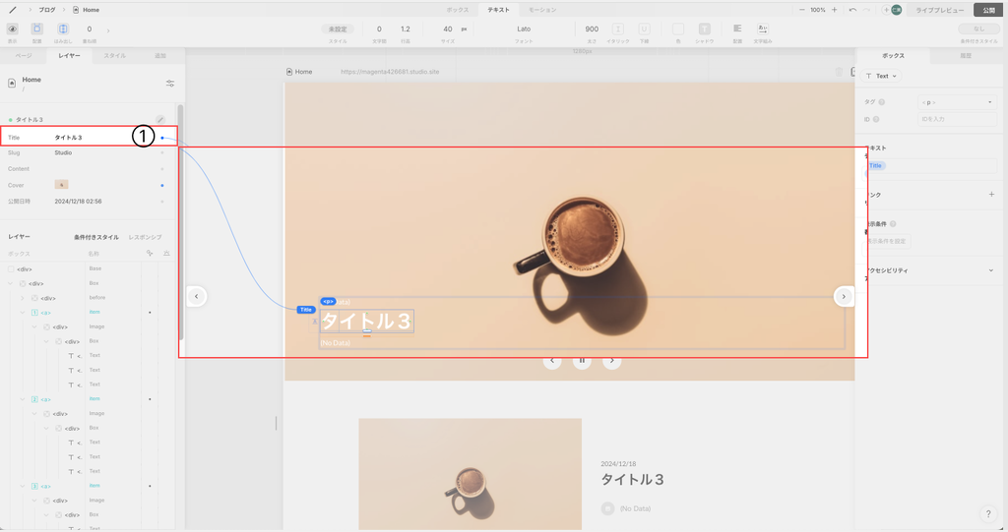Switch to the スタイル tab in left panel
Image resolution: width=1008 pixels, height=532 pixels.
[x=114, y=56]
